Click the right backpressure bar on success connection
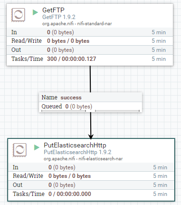The image size is (181, 205). click(x=117, y=111)
